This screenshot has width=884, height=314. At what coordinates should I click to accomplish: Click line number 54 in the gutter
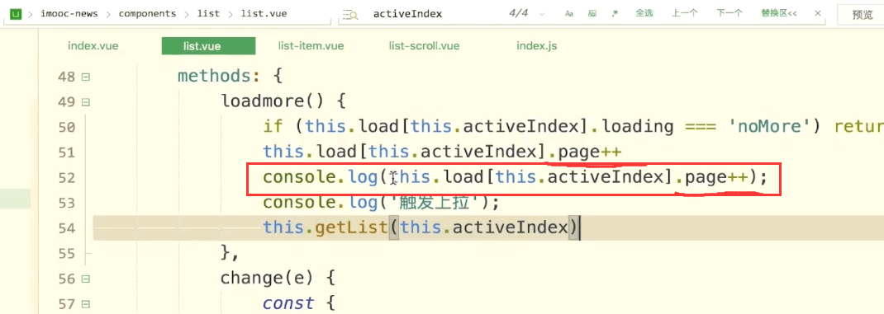67,228
